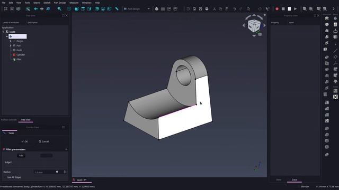Open the Sketch menu
Viewport: 339px width, 190px height.
(47, 3)
